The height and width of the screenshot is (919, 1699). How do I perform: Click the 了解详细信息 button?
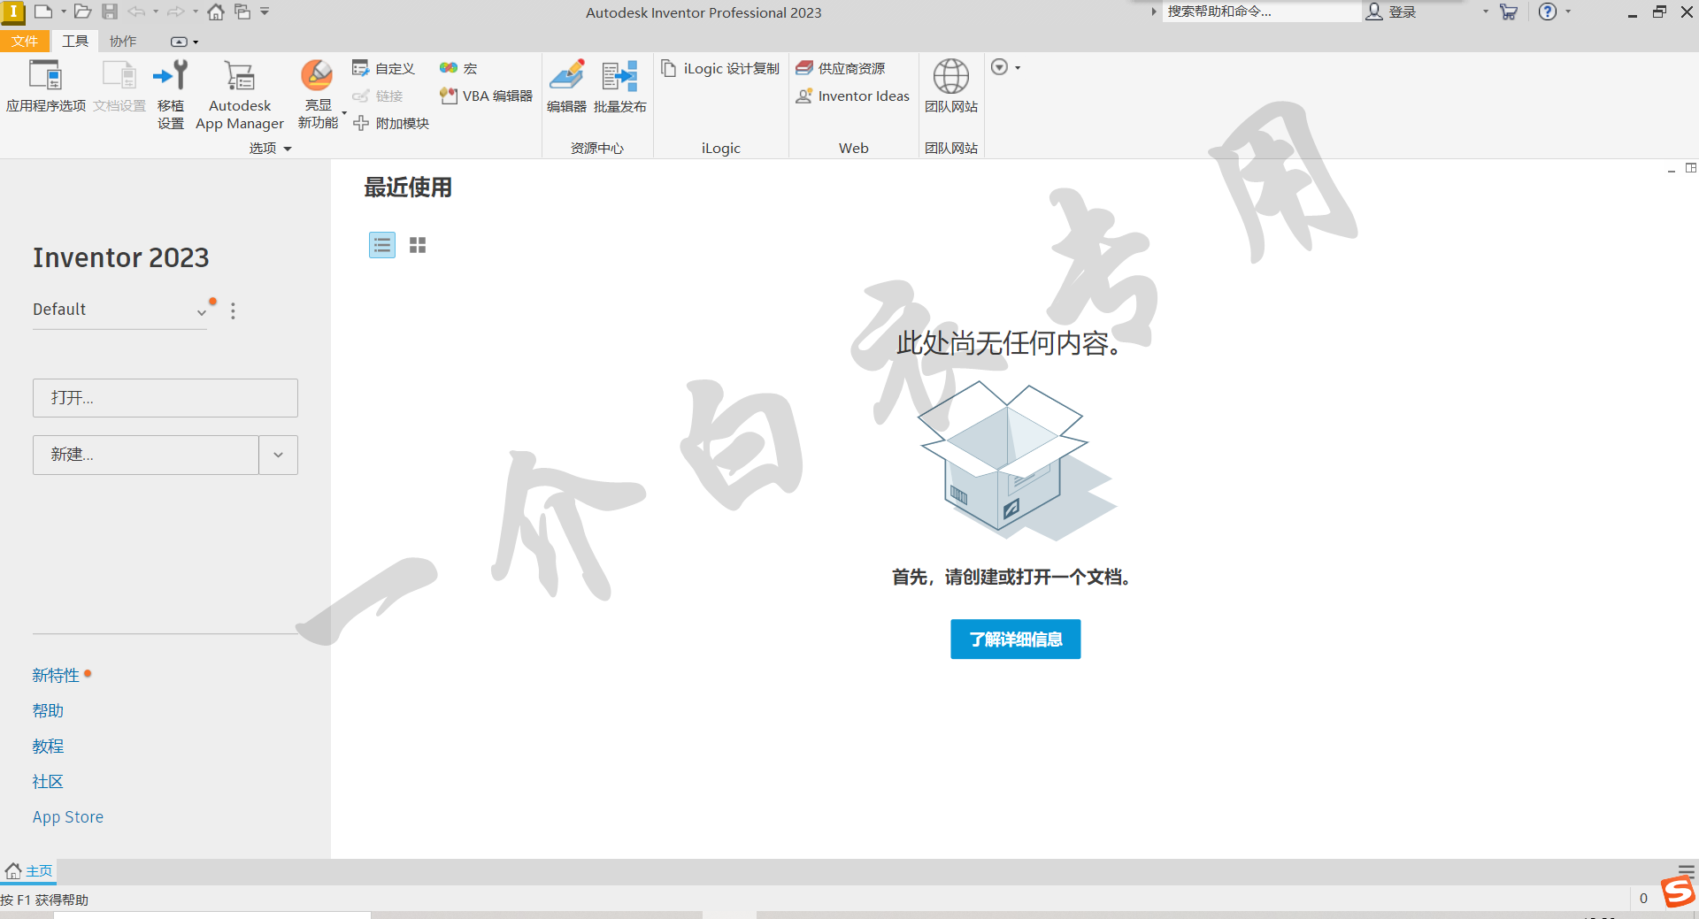coord(1015,639)
